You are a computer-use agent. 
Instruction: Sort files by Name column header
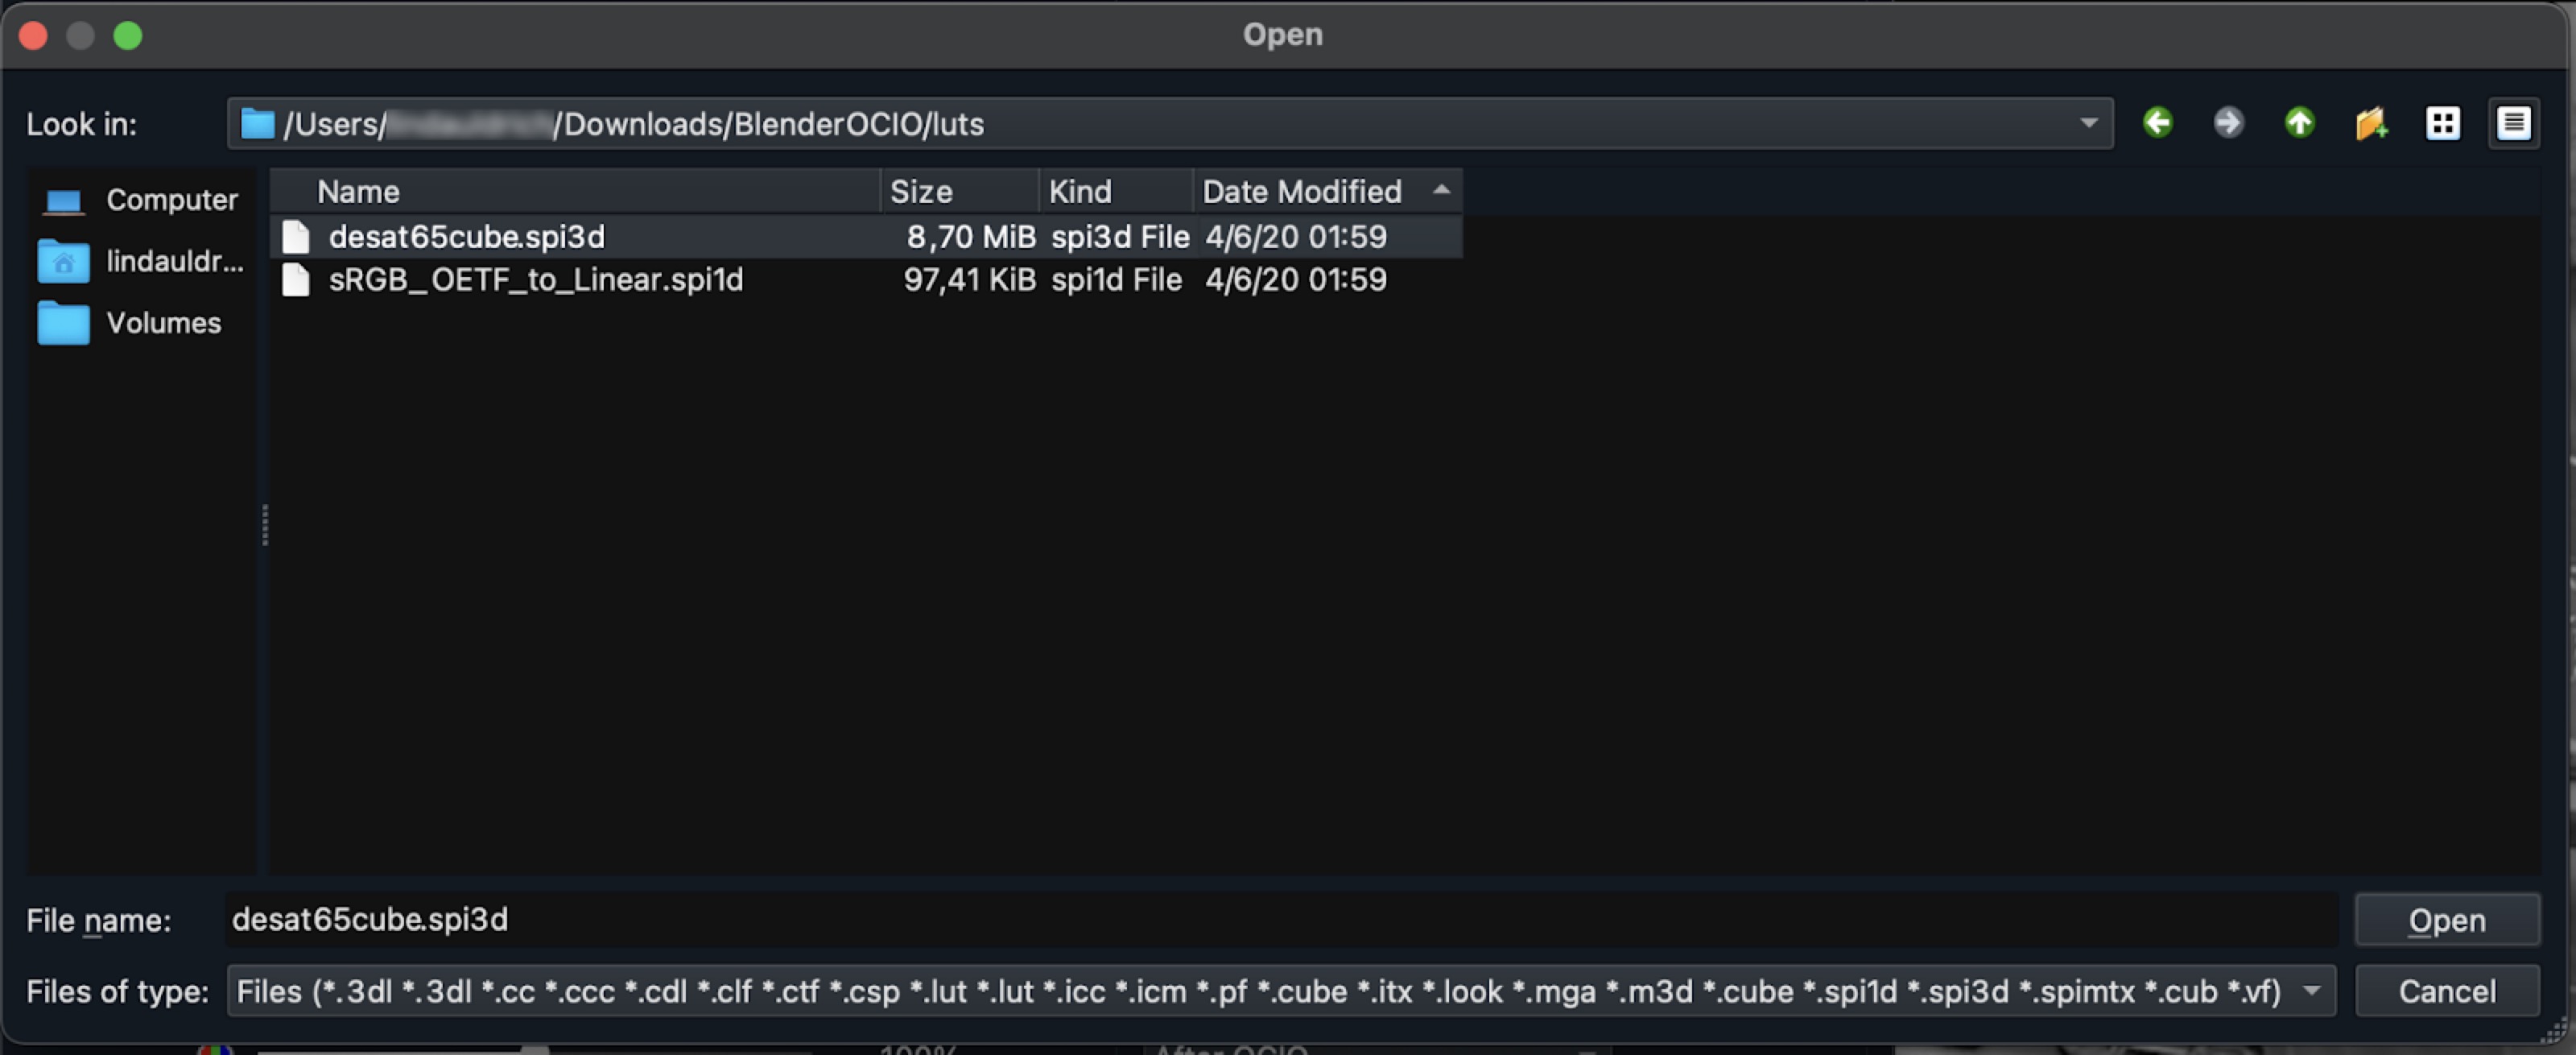575,191
